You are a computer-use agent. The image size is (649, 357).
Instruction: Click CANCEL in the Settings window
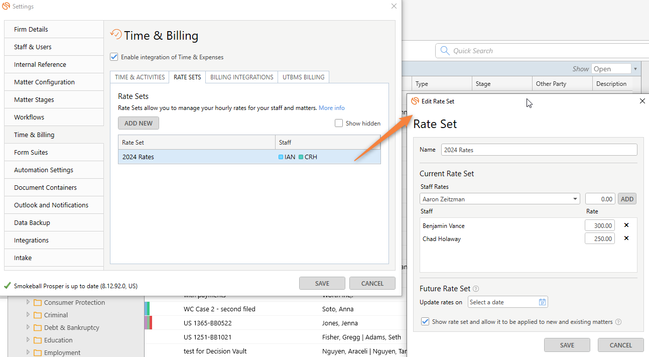click(372, 283)
